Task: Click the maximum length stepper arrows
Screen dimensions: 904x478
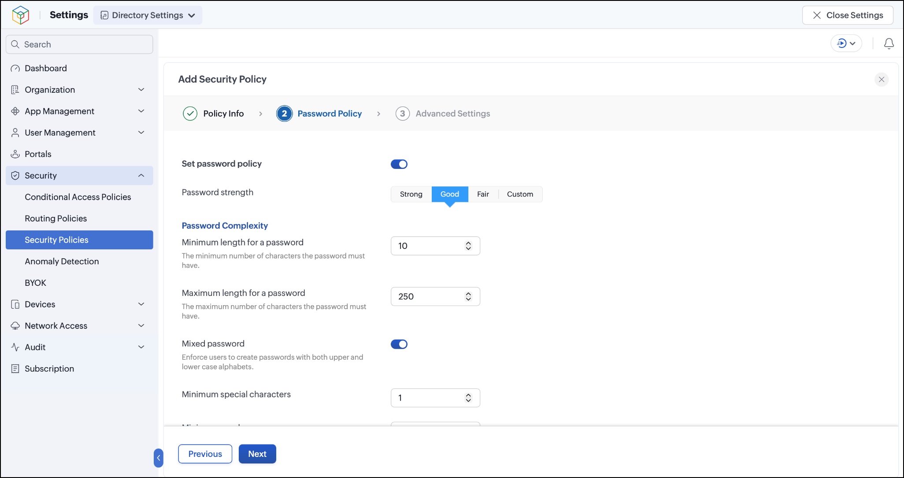Action: [468, 297]
